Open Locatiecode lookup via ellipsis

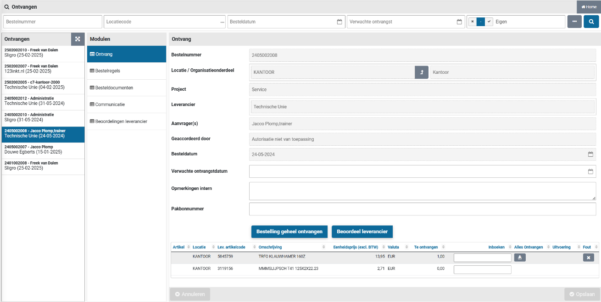[222, 22]
